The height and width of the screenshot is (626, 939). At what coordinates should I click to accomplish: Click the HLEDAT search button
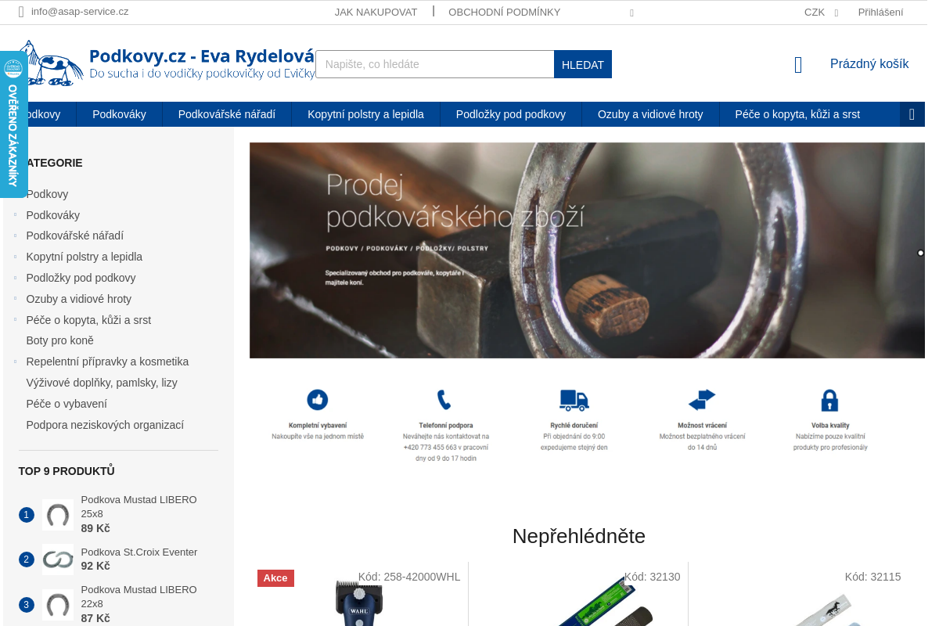tap(583, 64)
